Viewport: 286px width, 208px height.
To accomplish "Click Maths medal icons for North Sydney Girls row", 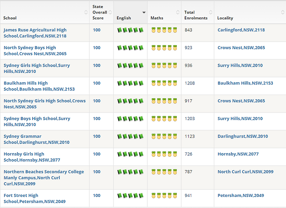I will 164,101.
